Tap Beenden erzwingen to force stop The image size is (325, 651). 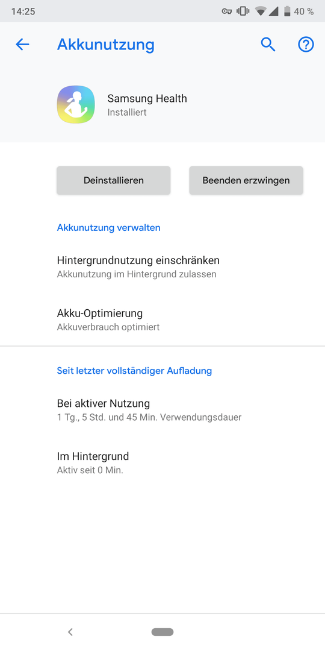pos(246,180)
